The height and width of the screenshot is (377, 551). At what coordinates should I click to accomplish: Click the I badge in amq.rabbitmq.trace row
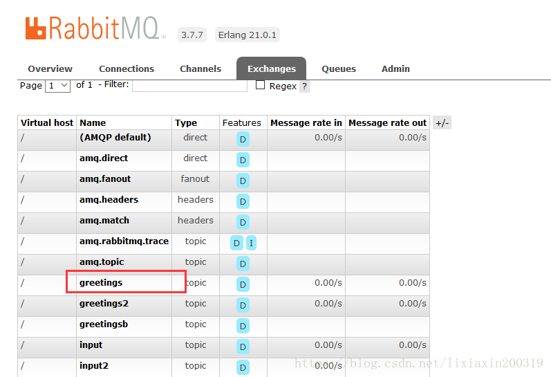[251, 243]
